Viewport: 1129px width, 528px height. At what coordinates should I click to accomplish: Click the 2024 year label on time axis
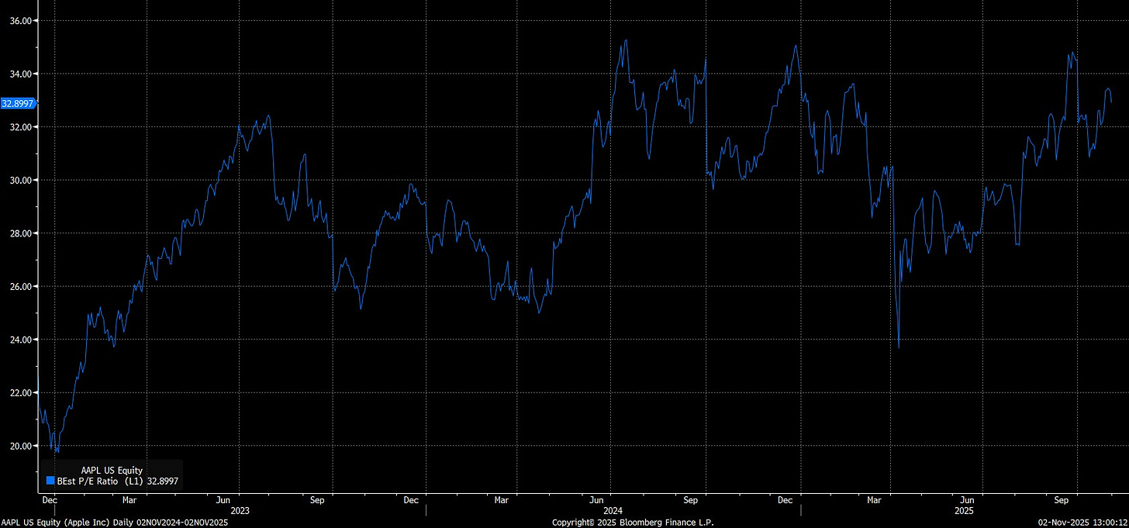[613, 510]
